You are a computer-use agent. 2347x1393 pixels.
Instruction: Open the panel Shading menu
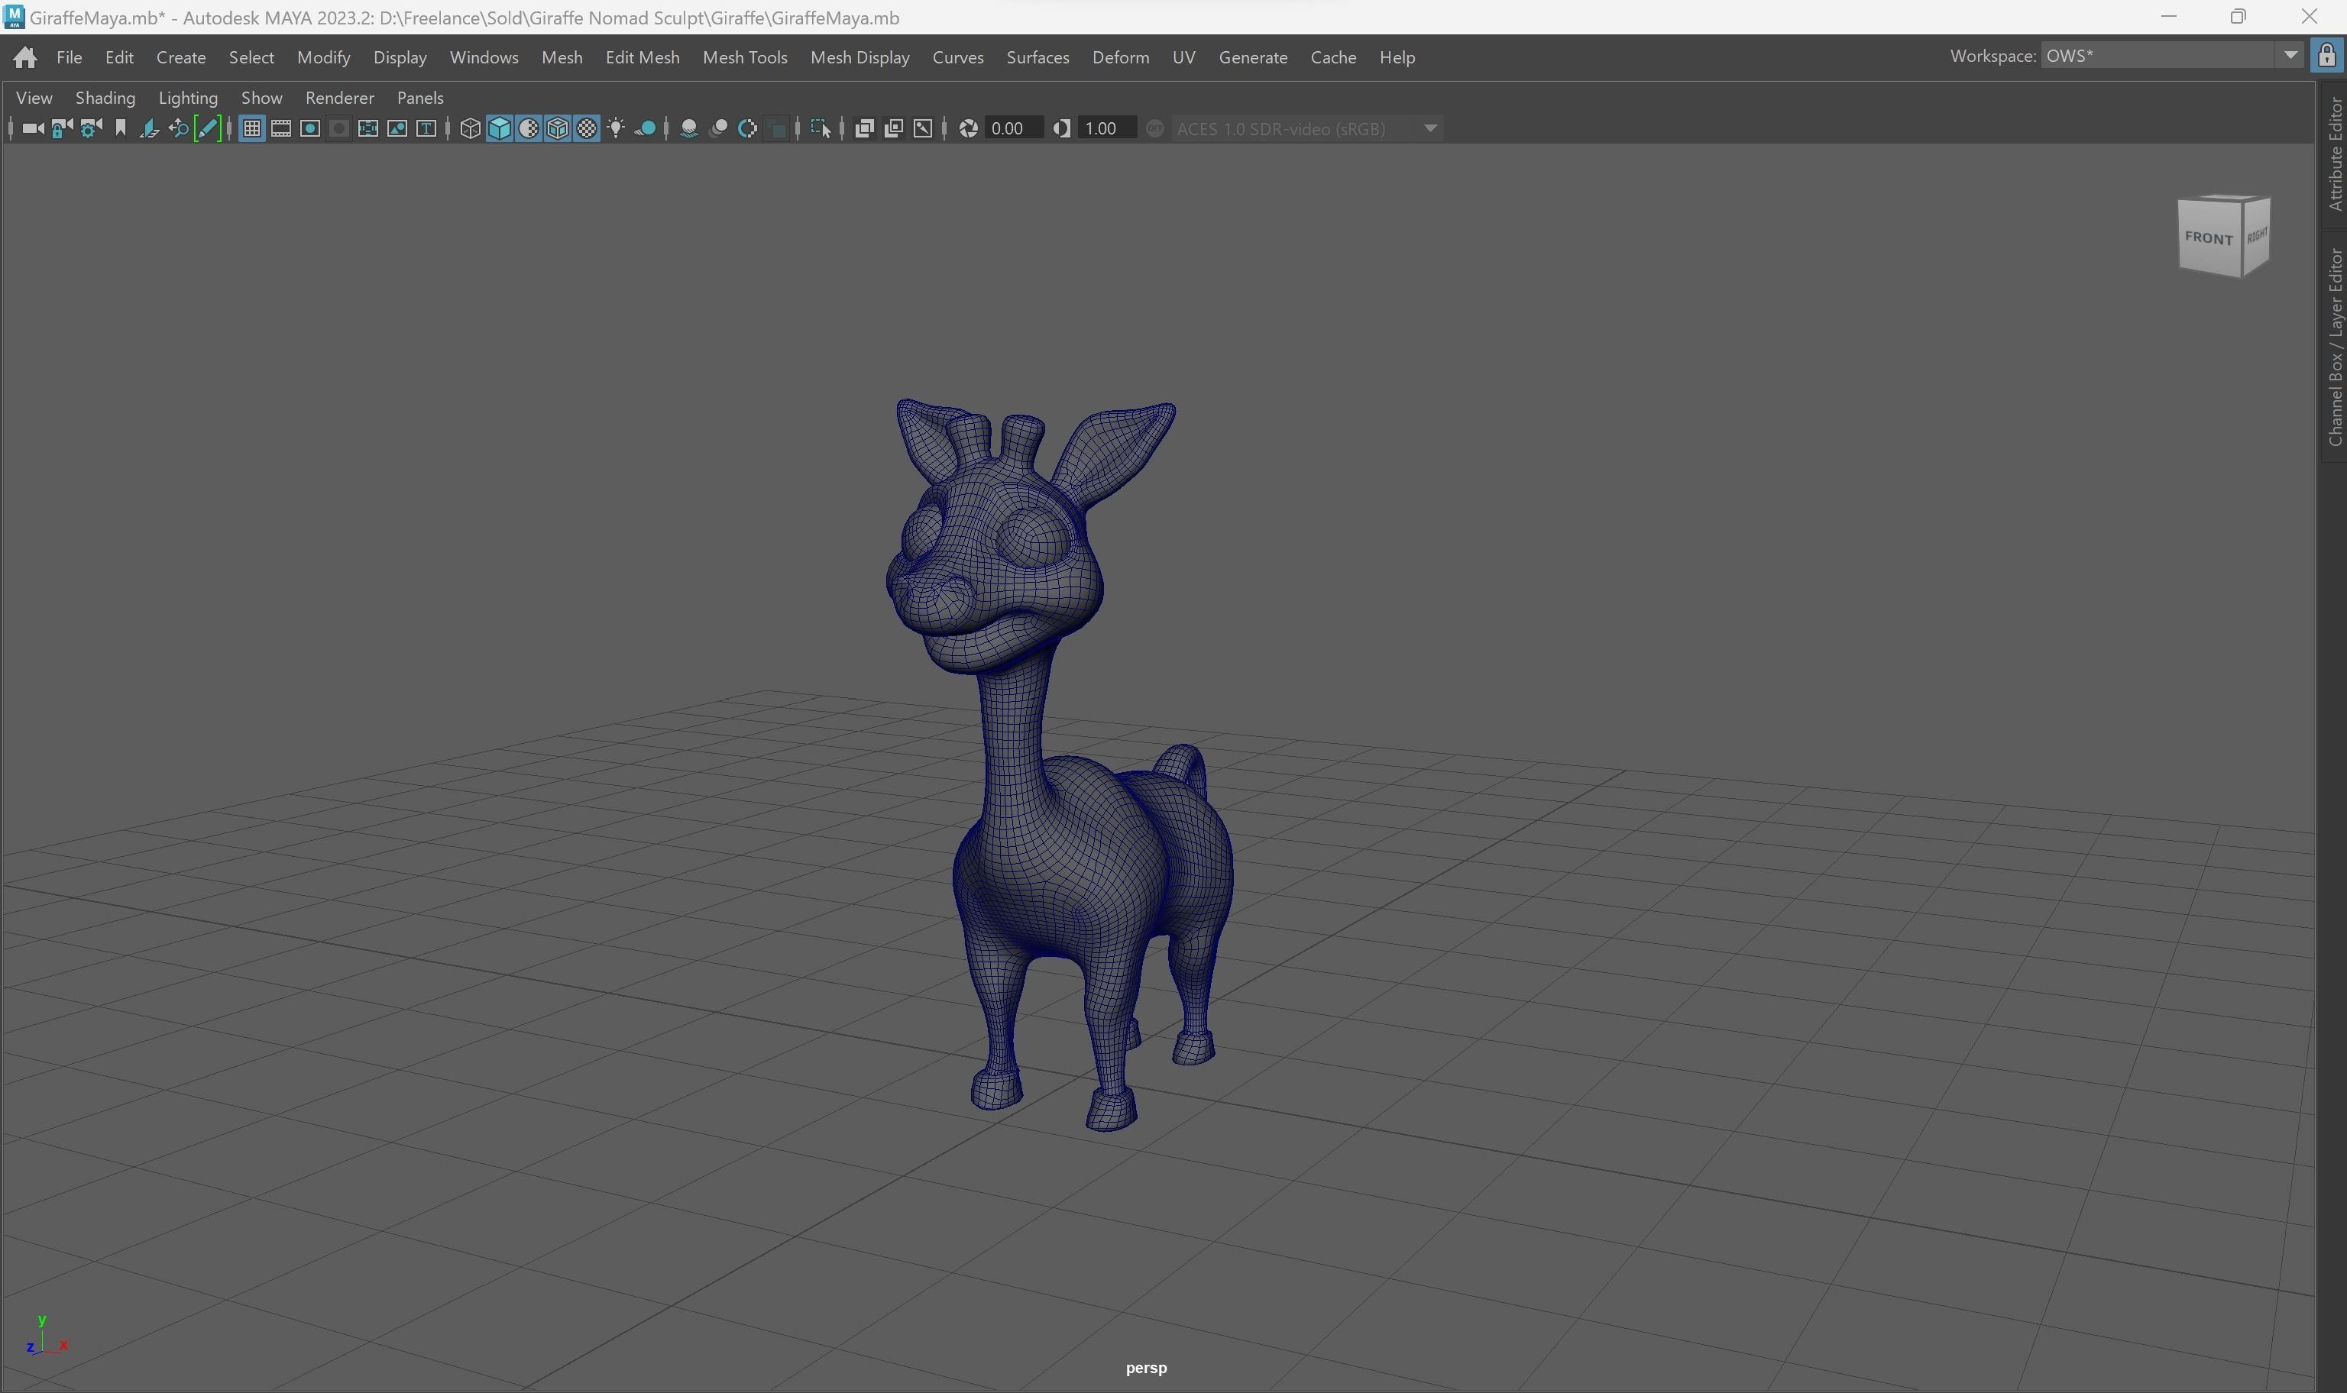(x=105, y=98)
